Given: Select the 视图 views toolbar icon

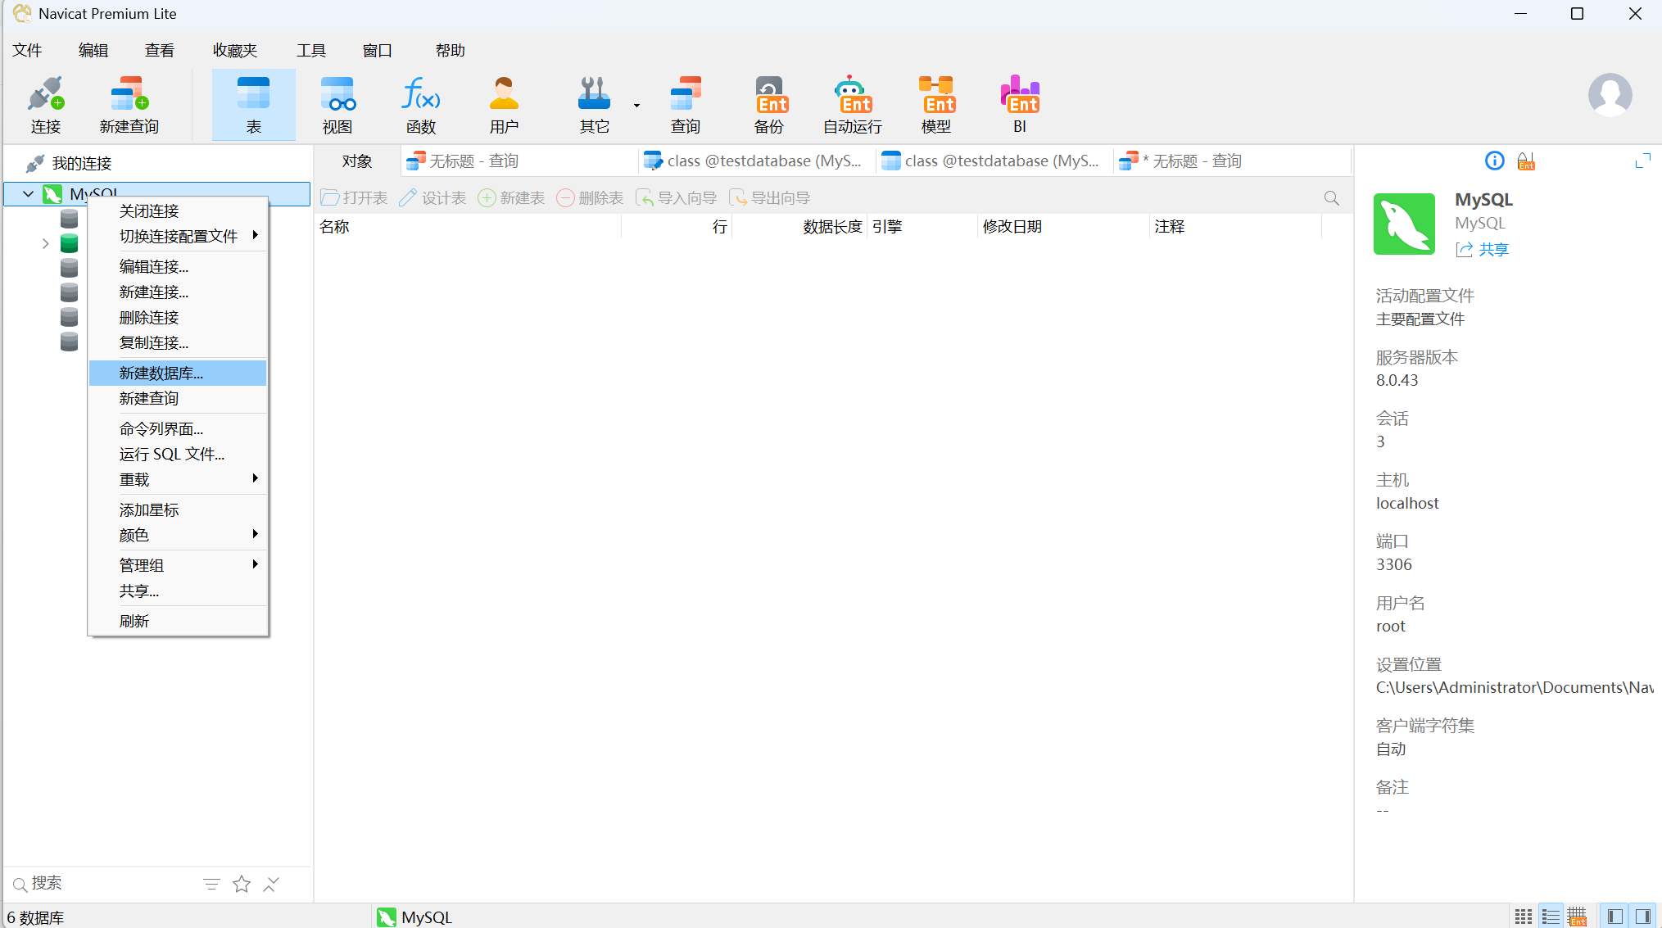Looking at the screenshot, I should 337,105.
